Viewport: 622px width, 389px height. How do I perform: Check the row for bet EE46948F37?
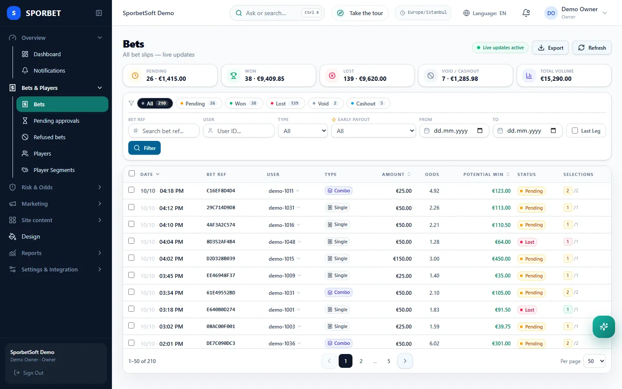tap(131, 275)
